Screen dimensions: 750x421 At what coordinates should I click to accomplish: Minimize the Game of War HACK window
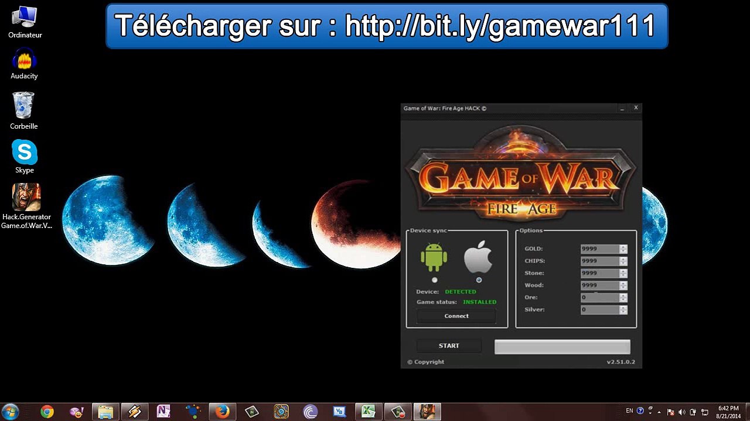click(x=622, y=108)
